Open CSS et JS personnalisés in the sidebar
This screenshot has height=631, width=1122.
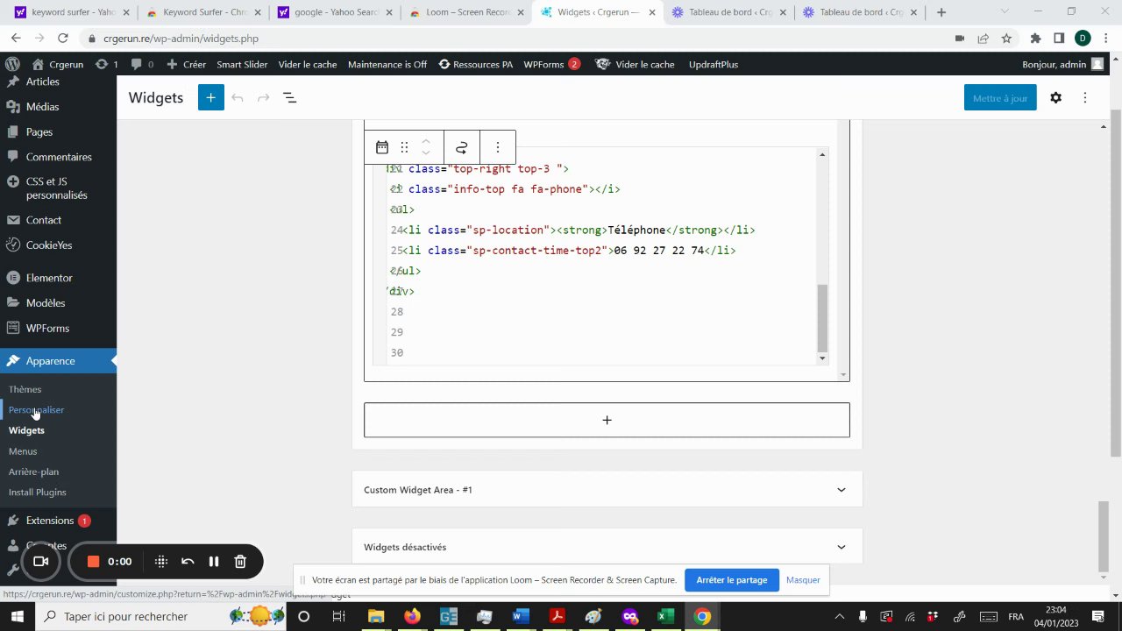click(x=58, y=188)
